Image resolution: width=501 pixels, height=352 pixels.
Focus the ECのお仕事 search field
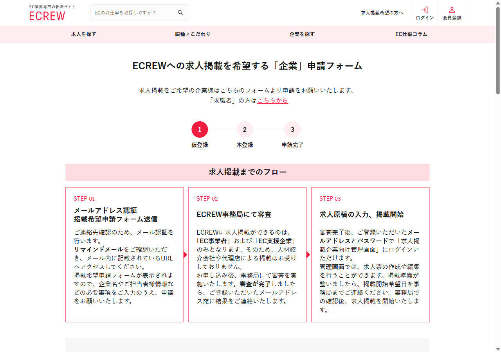[139, 13]
